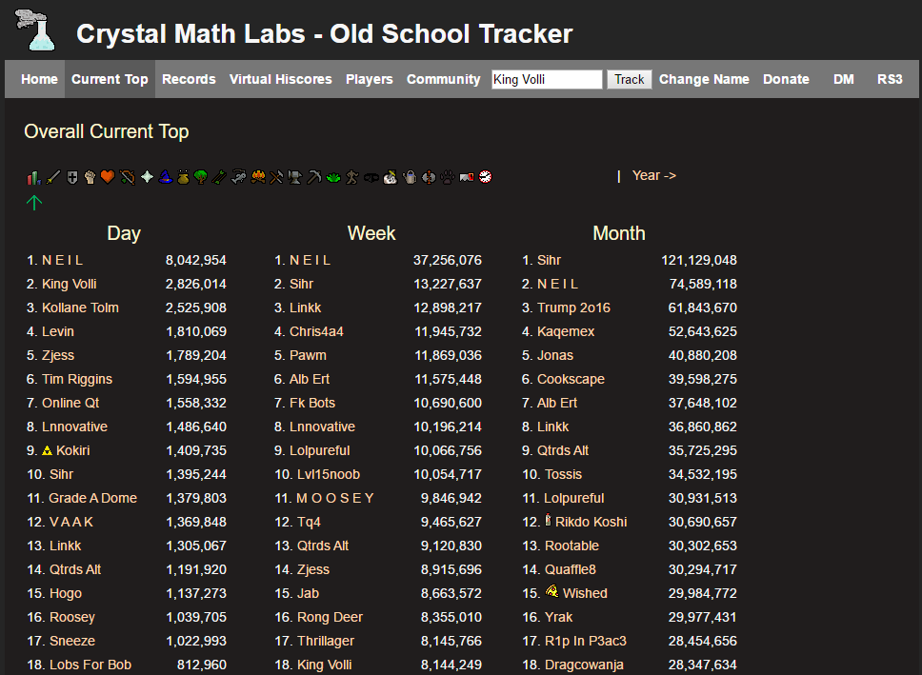Open Online Qt player link

[x=70, y=404]
